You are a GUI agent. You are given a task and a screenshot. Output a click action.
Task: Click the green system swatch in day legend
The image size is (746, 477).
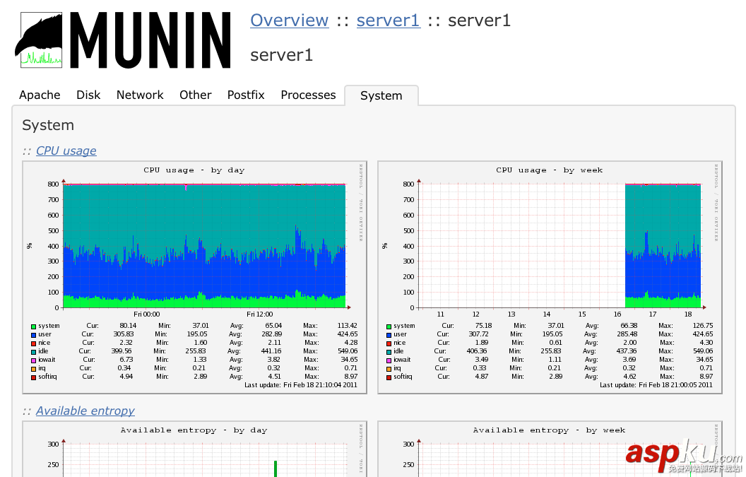33,326
